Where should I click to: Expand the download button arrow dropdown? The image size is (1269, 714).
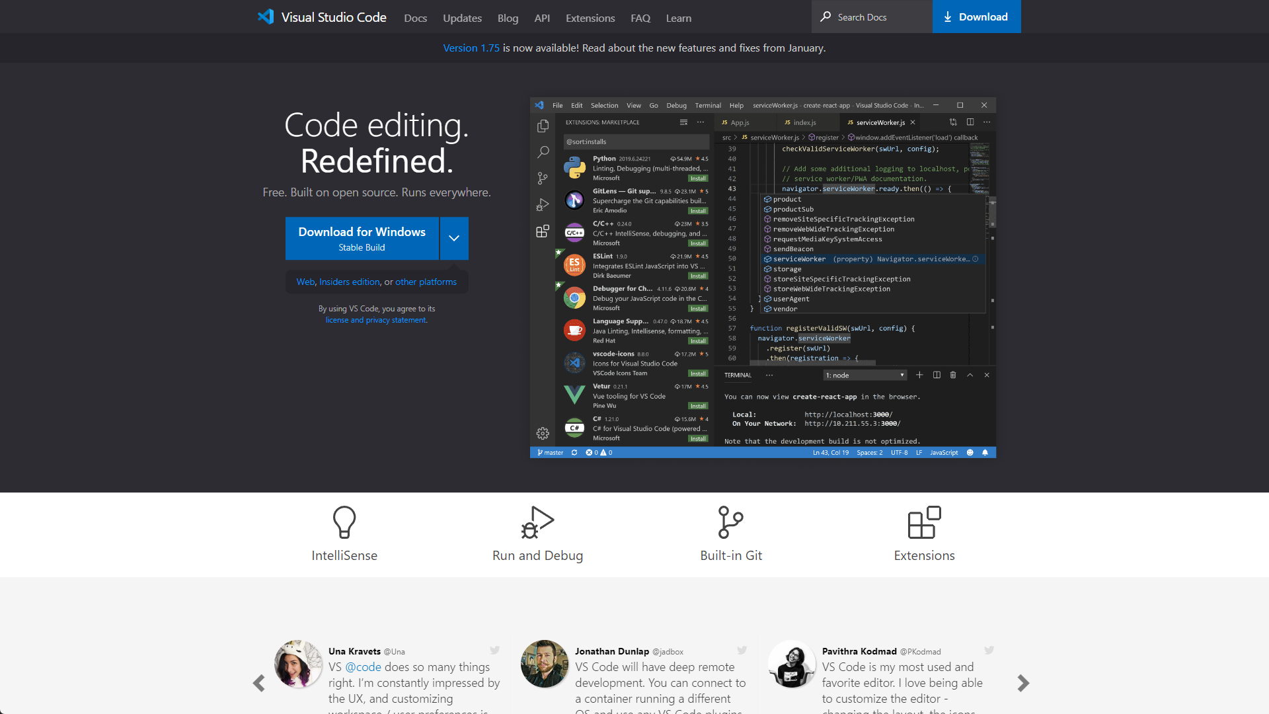tap(454, 238)
